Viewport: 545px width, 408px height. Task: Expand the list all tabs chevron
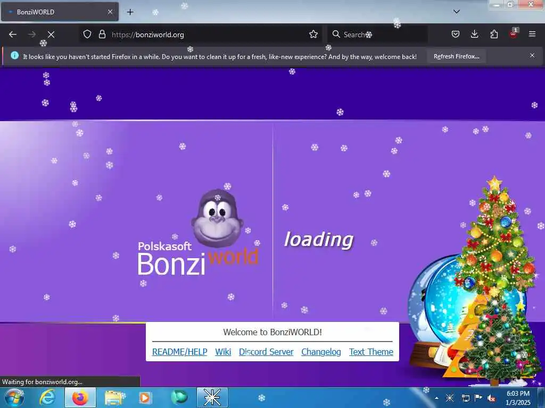click(x=457, y=12)
